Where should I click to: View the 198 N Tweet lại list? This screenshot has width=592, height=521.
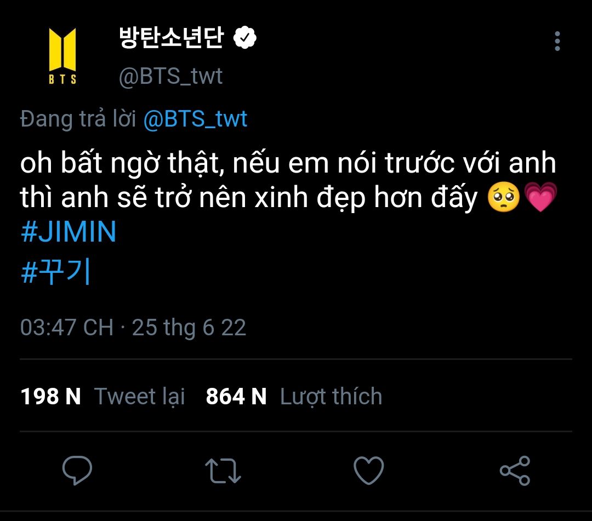pyautogui.click(x=103, y=396)
